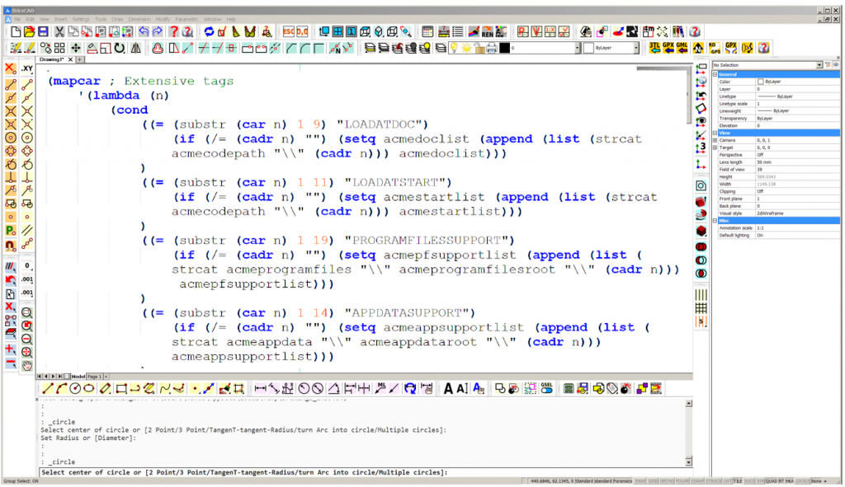The height and width of the screenshot is (487, 845).
Task: Open a file with the folder icon
Action: pos(29,32)
